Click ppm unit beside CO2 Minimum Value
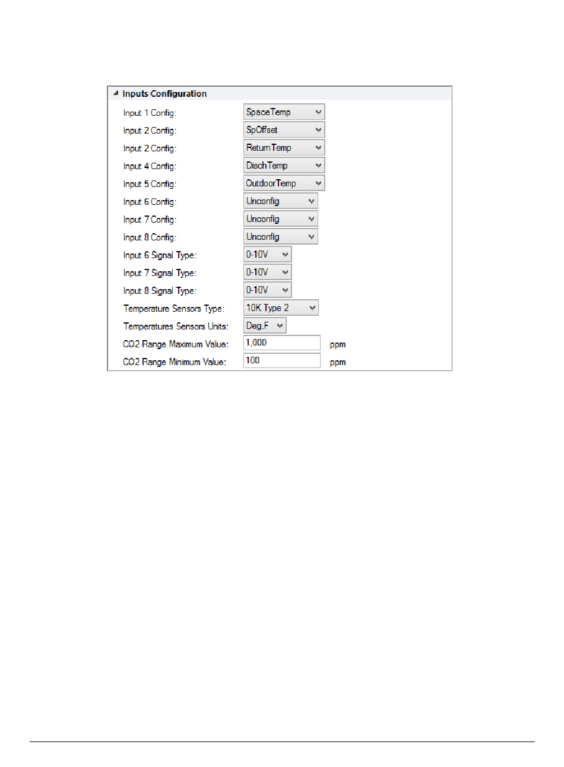This screenshot has height=767, width=564. pyautogui.click(x=338, y=363)
